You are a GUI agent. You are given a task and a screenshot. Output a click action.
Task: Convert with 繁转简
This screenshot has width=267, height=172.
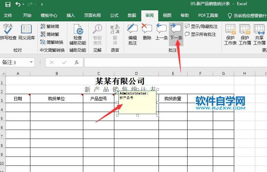coord(50,27)
